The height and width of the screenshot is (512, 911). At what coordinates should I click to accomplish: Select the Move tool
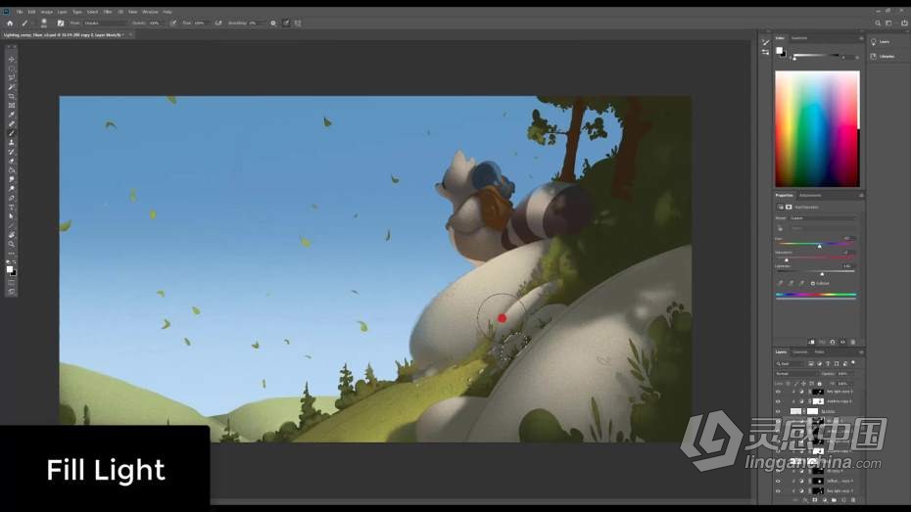coord(12,59)
